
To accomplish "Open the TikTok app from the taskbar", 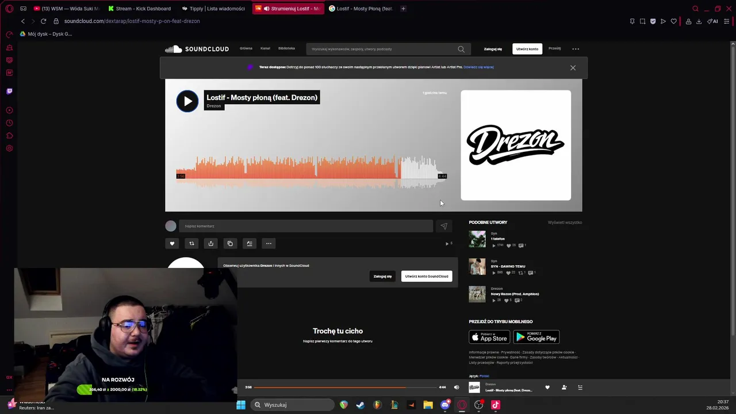I will 496,405.
